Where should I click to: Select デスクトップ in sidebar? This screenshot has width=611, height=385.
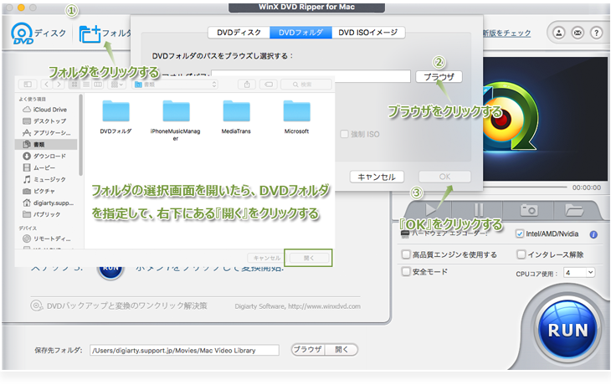point(47,121)
